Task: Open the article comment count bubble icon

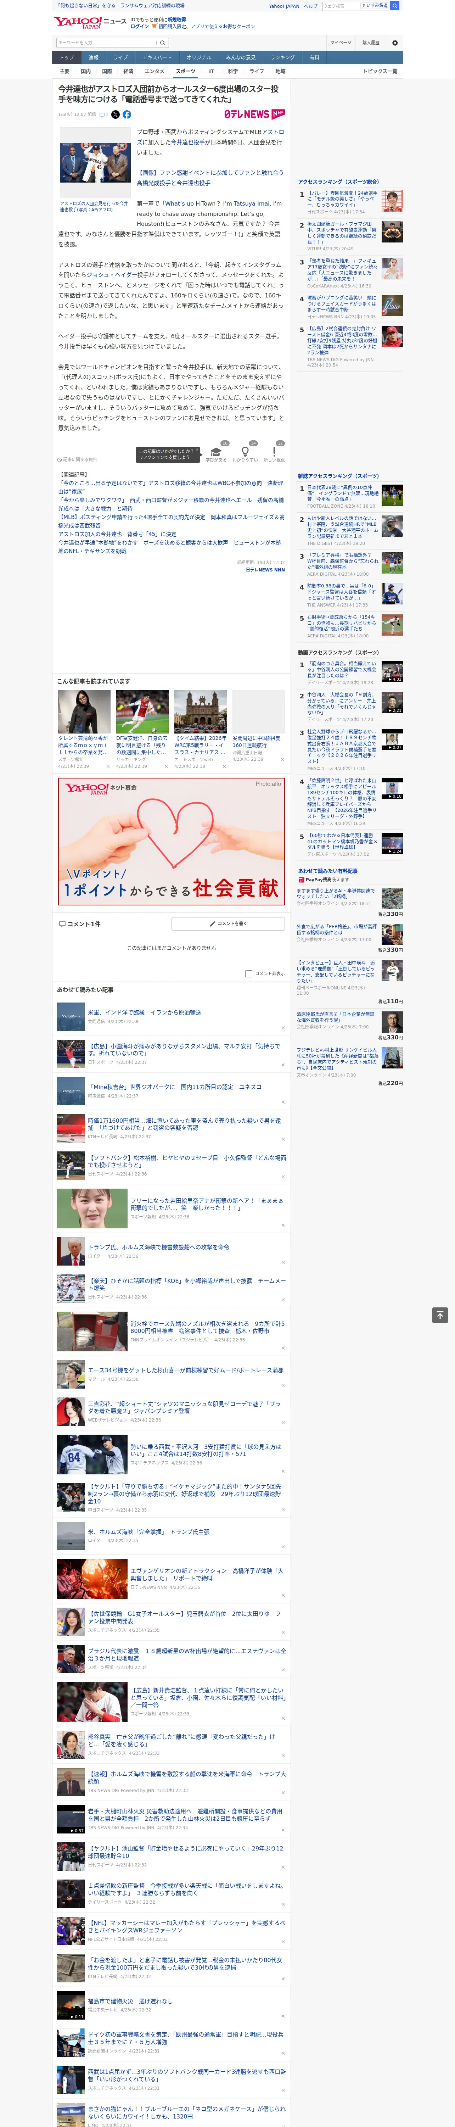Action: coord(104,115)
